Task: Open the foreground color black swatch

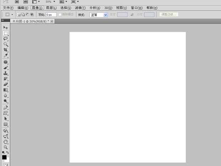Action: click(x=4, y=157)
